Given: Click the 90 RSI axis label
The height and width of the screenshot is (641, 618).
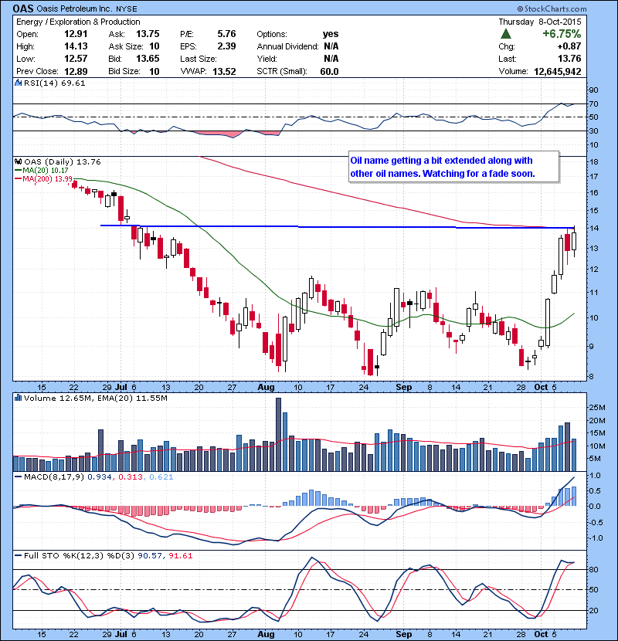Looking at the screenshot, I should click(594, 90).
